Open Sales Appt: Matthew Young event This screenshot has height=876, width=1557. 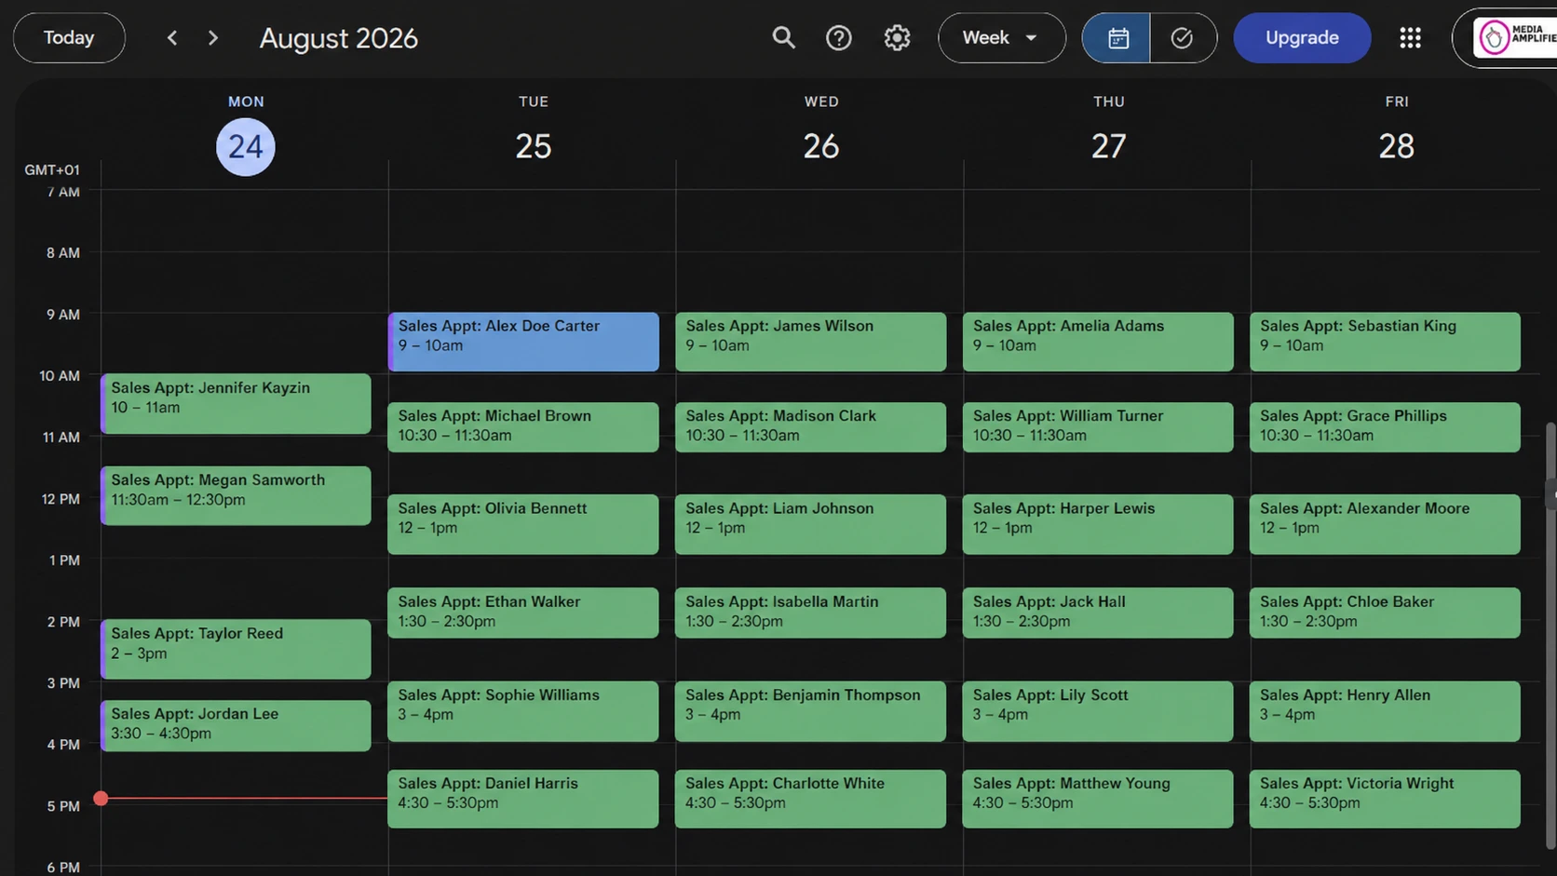1099,799
